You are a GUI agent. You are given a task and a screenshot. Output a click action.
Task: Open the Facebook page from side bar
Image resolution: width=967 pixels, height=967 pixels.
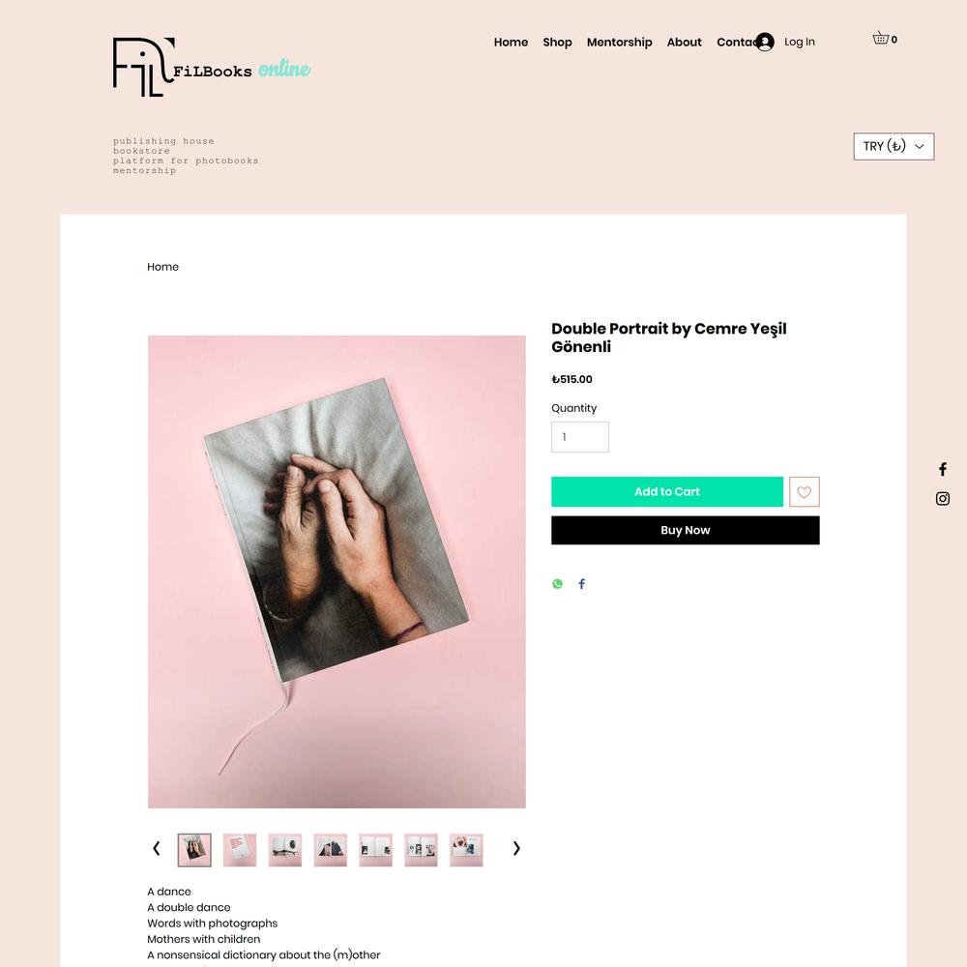tap(942, 469)
